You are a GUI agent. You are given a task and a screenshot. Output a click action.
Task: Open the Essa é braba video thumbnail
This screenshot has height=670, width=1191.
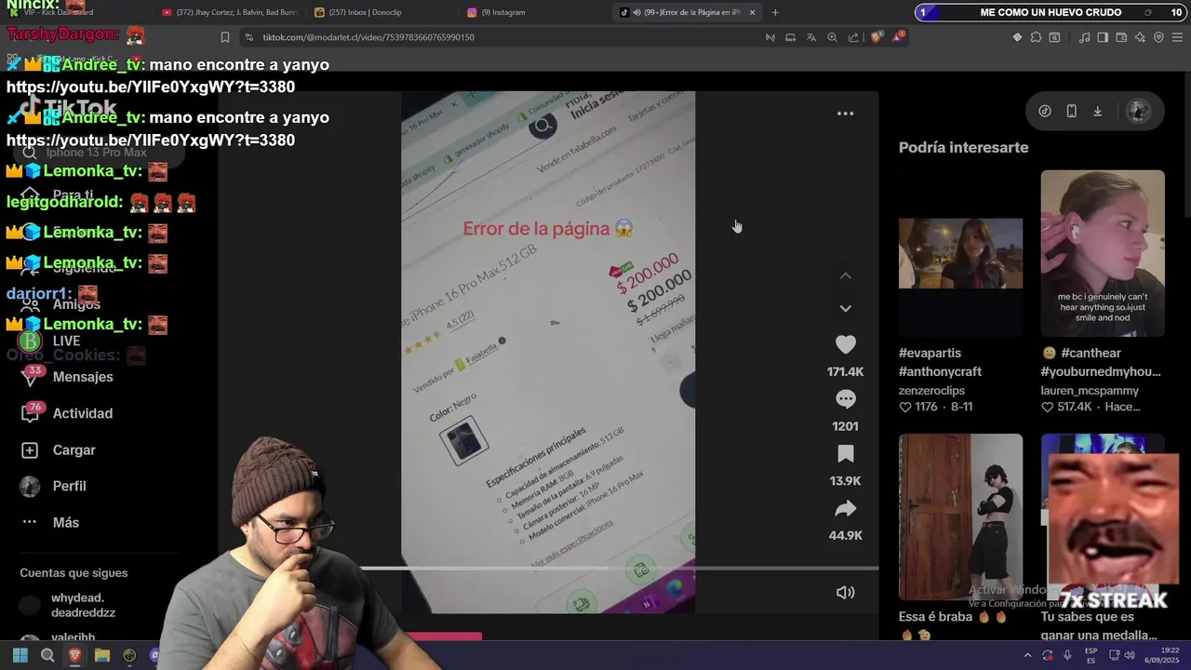coord(960,516)
